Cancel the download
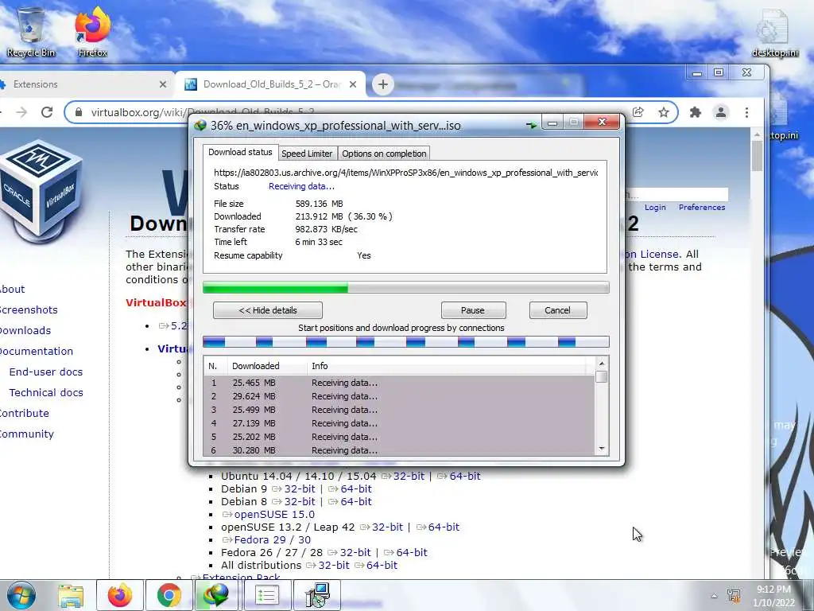814x611 pixels. [557, 310]
